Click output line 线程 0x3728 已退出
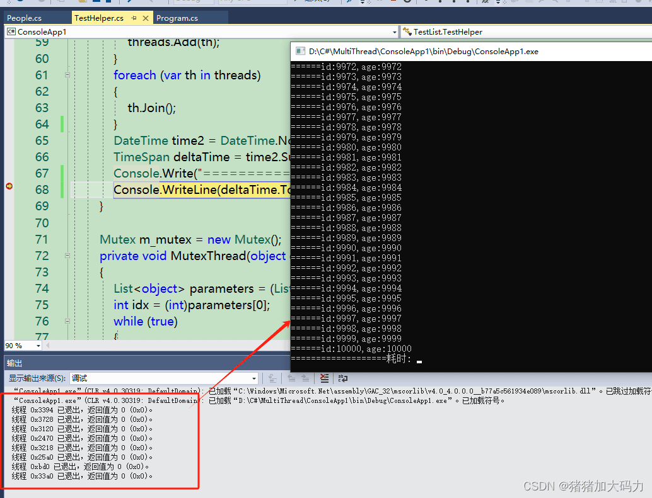 click(82, 419)
